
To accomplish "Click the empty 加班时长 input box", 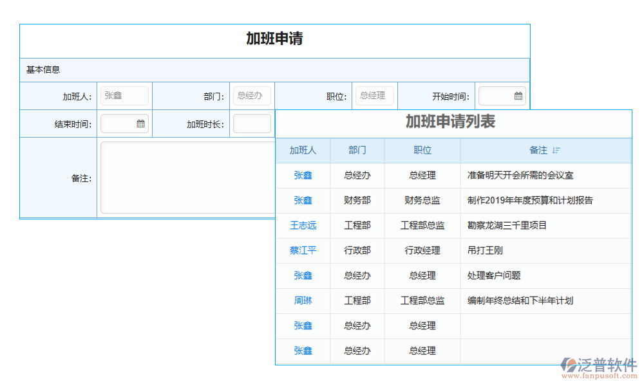I will tap(252, 123).
